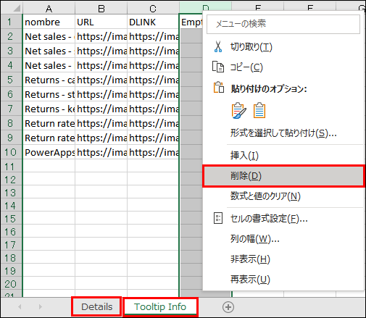Click the URL header cell B1
The image size is (366, 318).
pyautogui.click(x=101, y=22)
